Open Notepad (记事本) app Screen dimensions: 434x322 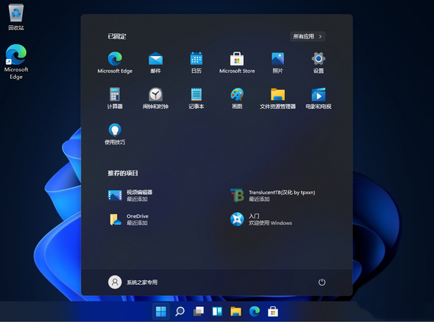click(x=196, y=98)
